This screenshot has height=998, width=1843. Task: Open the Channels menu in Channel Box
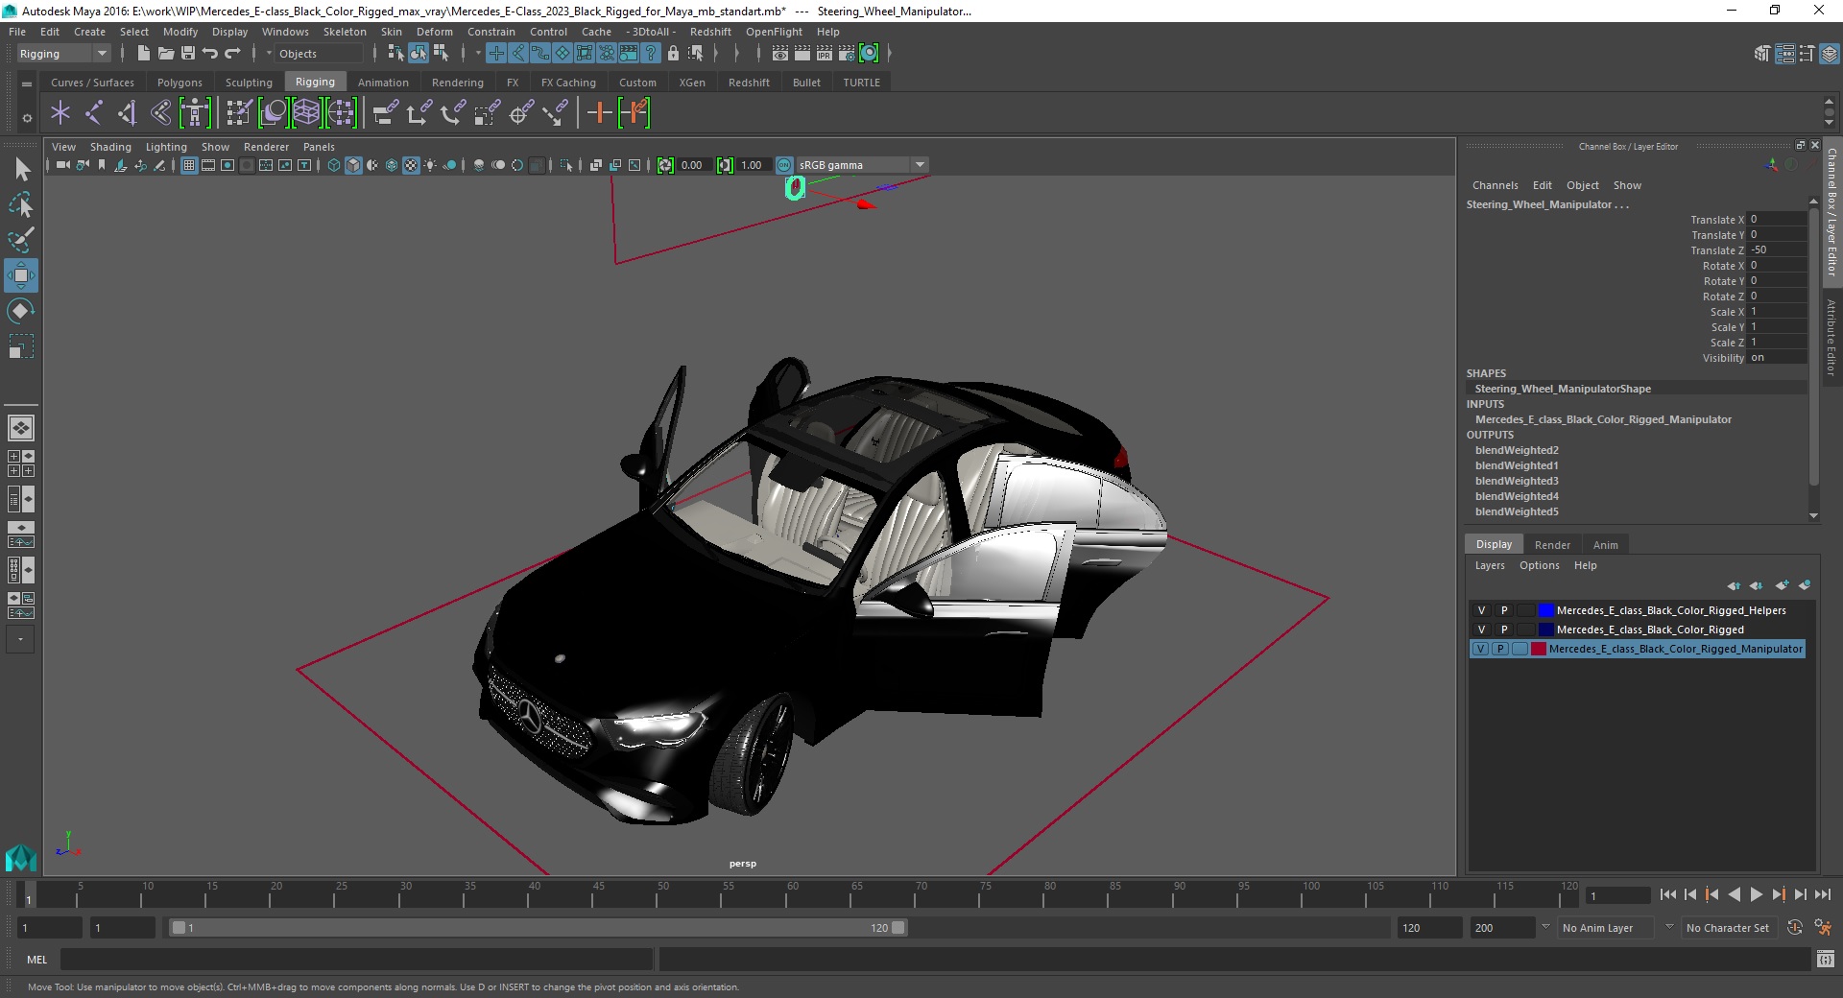pos(1495,185)
